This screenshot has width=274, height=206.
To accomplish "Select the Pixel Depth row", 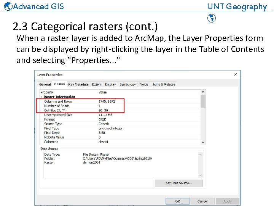I will pyautogui.click(x=120, y=133).
